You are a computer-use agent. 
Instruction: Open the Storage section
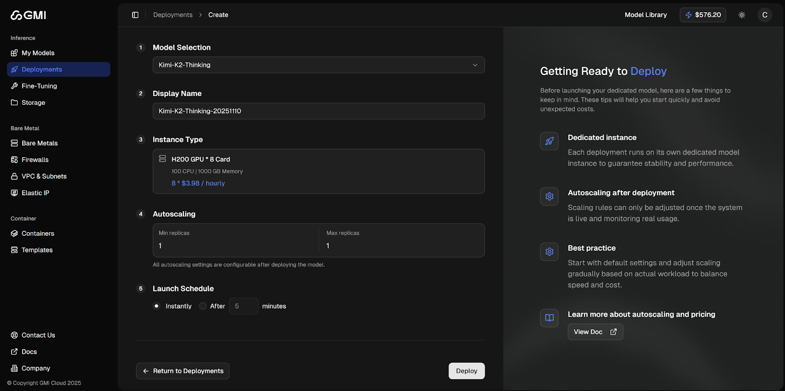(58, 103)
